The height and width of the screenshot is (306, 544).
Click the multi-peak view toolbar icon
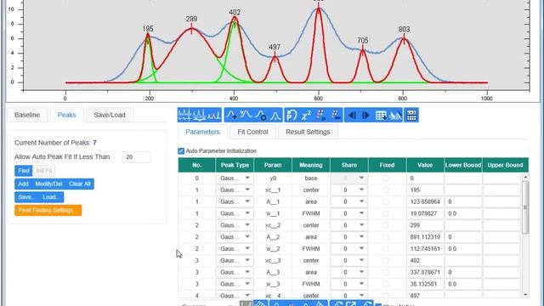tap(213, 116)
